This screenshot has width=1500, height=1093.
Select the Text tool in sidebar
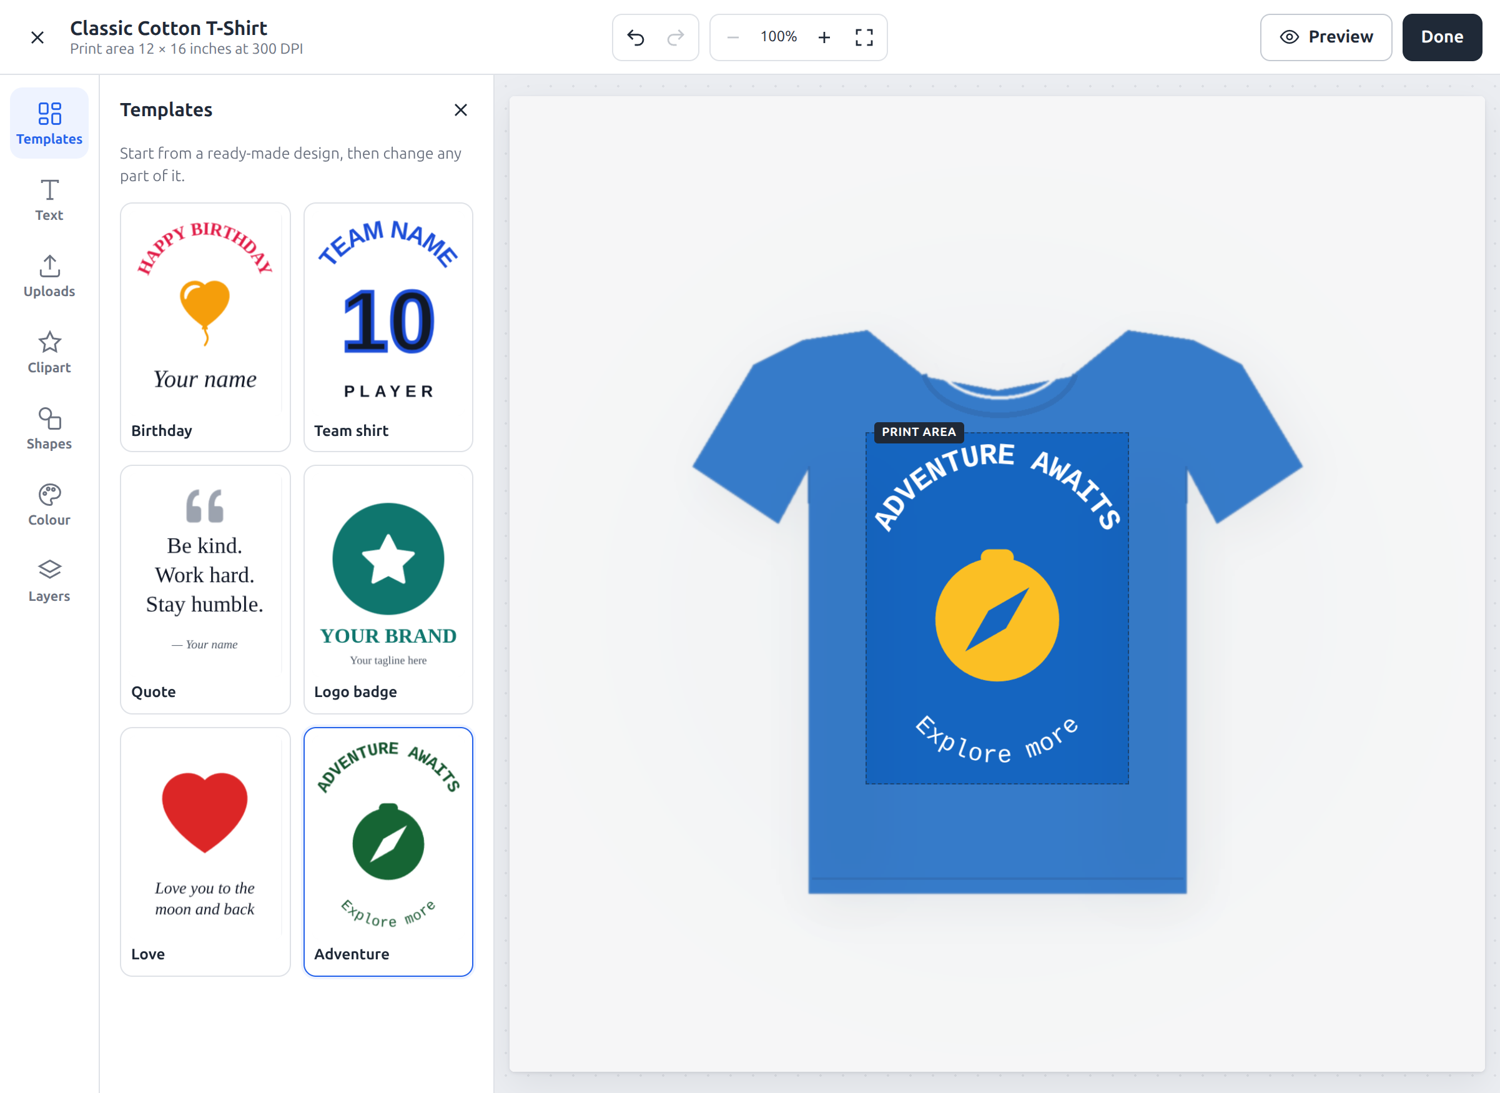49,200
